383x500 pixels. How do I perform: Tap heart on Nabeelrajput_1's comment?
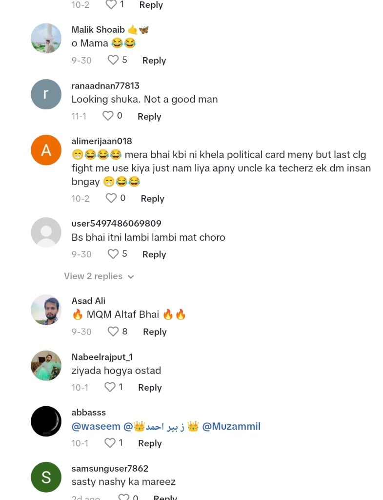pos(110,387)
